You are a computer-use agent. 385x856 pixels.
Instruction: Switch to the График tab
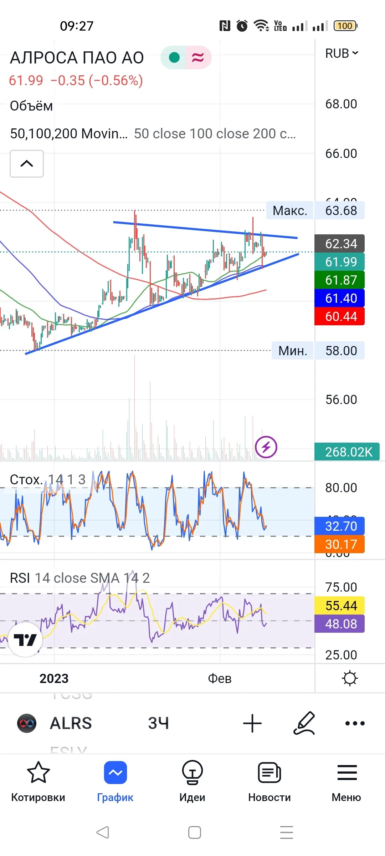(x=115, y=782)
